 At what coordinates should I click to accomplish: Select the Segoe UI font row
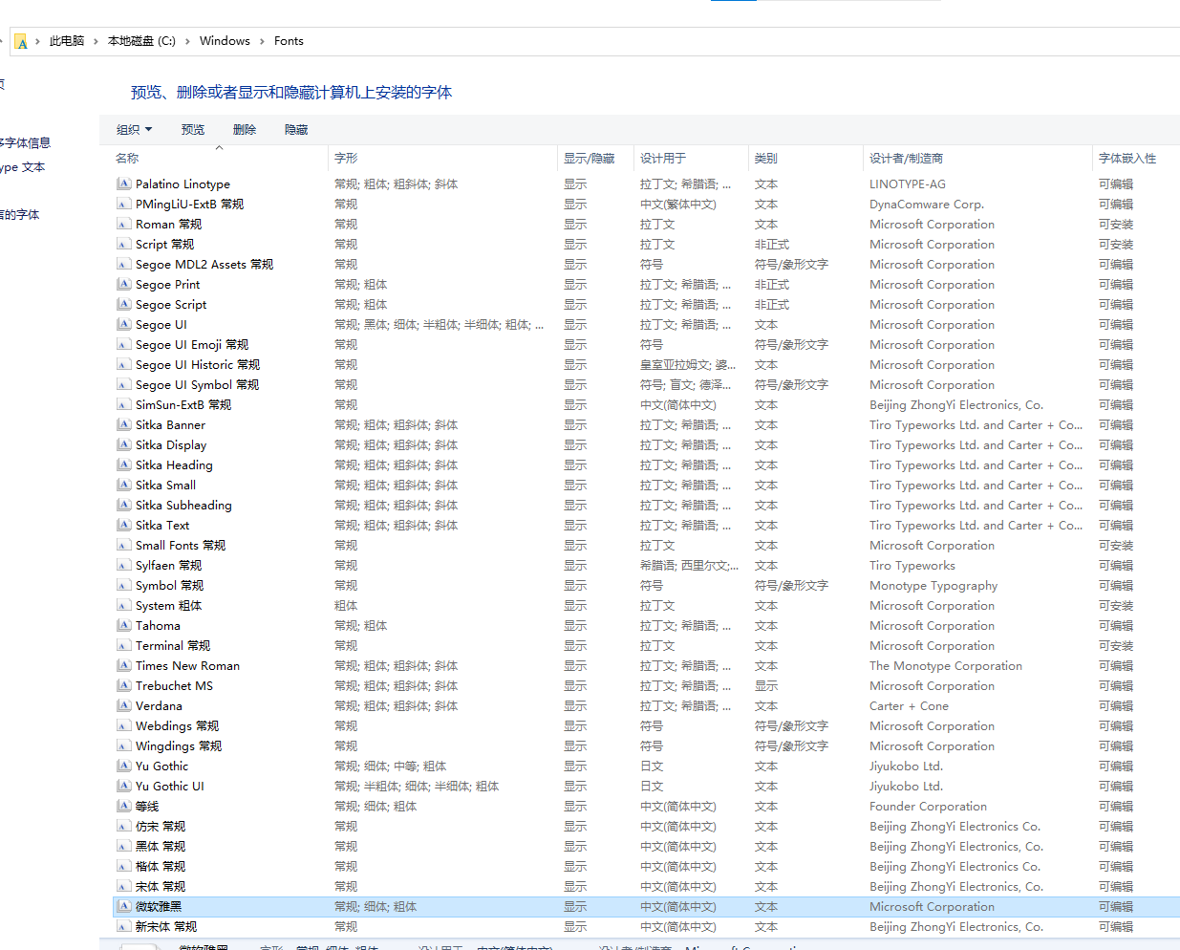[x=646, y=324]
